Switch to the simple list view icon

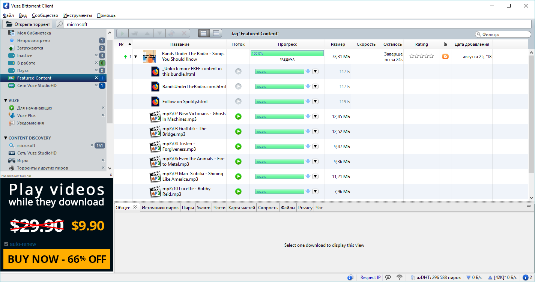tap(216, 33)
